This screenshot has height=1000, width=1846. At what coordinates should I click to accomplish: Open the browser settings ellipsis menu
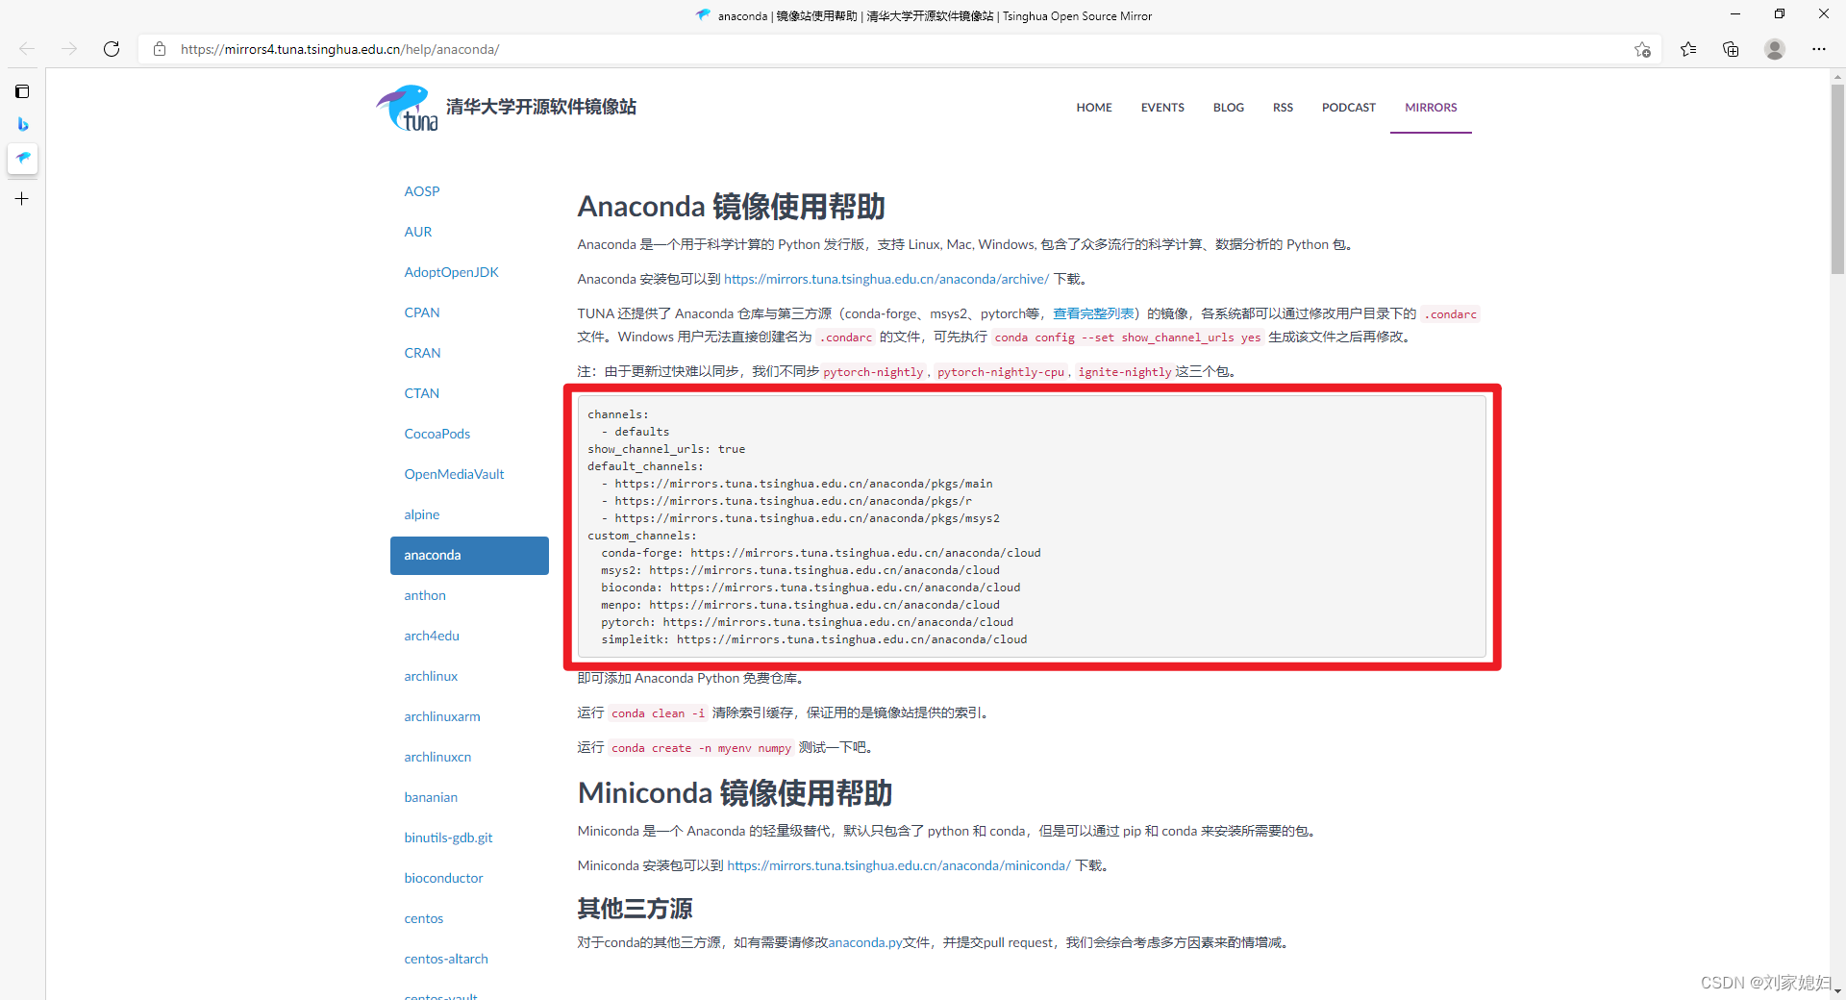1818,49
